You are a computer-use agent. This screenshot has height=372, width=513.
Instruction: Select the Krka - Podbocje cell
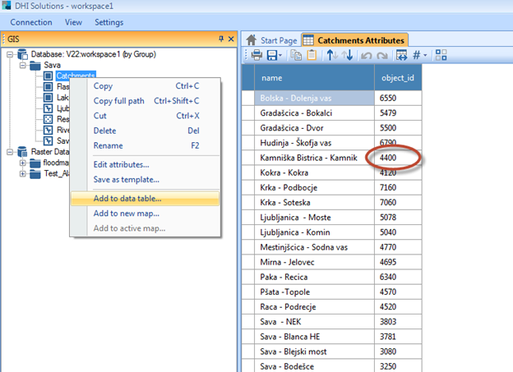[314, 187]
